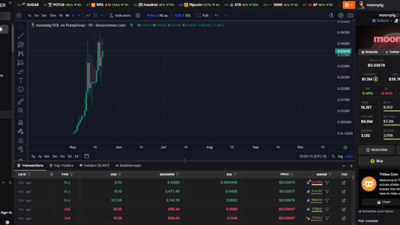The width and height of the screenshot is (400, 225).
Task: Open the go-to-date calendar icon
Action: point(86,156)
